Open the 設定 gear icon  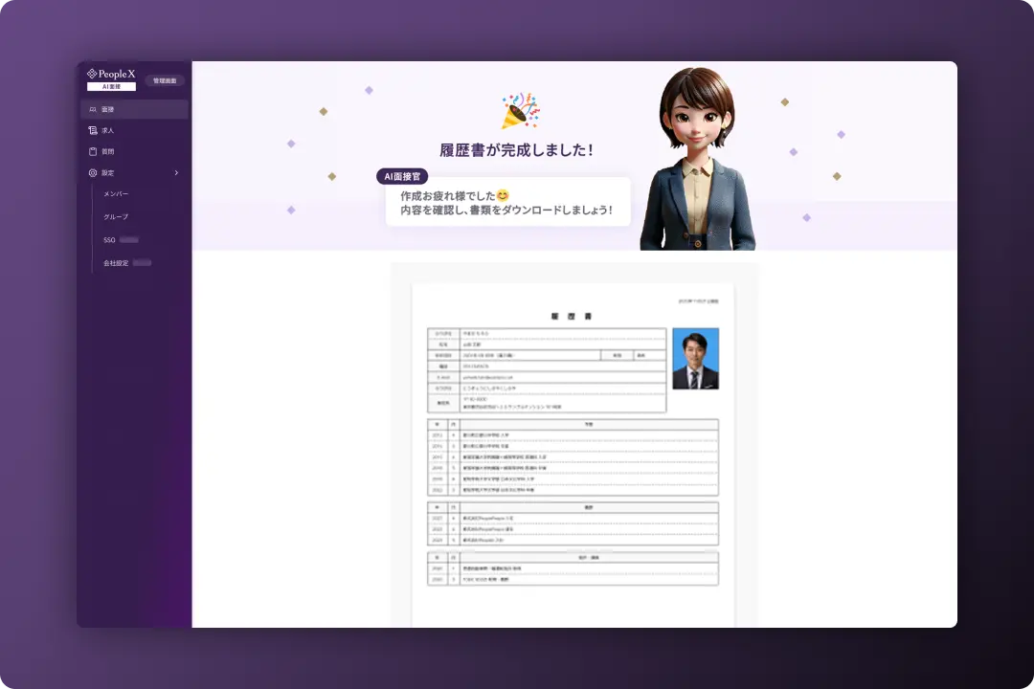(x=92, y=172)
